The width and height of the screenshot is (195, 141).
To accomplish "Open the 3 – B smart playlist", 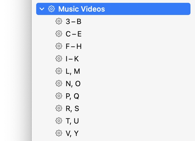I will (73, 21).
